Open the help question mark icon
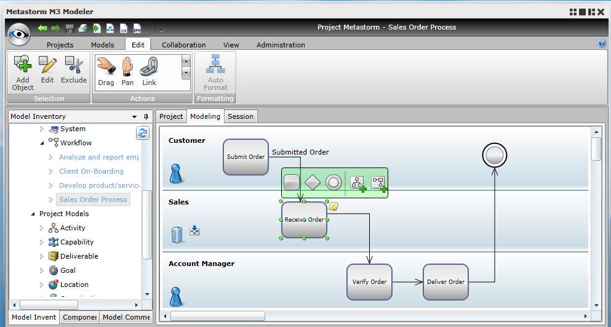This screenshot has width=611, height=327. click(x=602, y=43)
